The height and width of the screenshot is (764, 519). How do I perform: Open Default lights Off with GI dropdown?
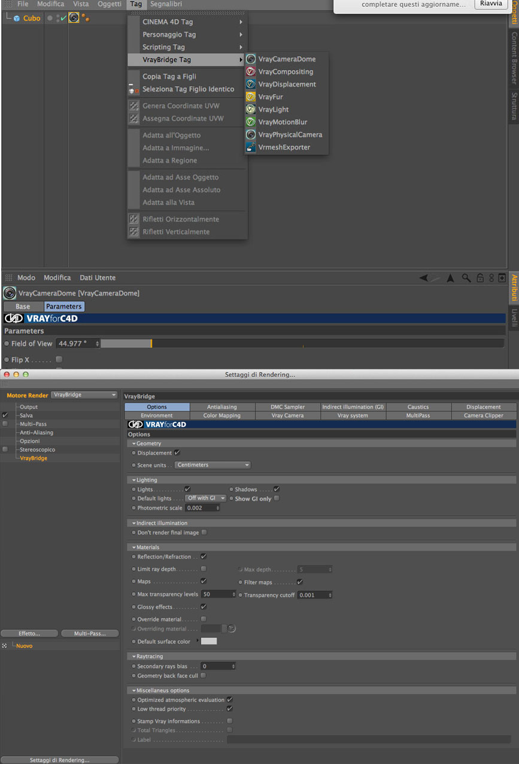click(x=206, y=498)
